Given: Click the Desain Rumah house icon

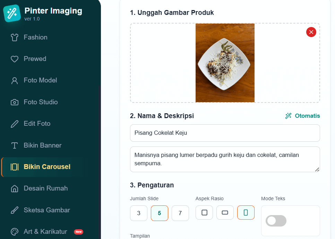Looking at the screenshot, I should 15,188.
